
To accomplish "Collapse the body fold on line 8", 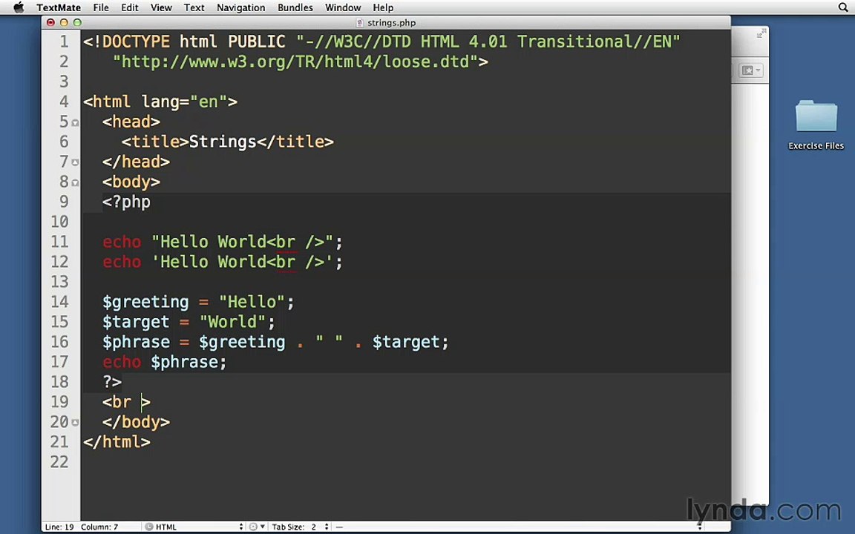I will (x=75, y=182).
